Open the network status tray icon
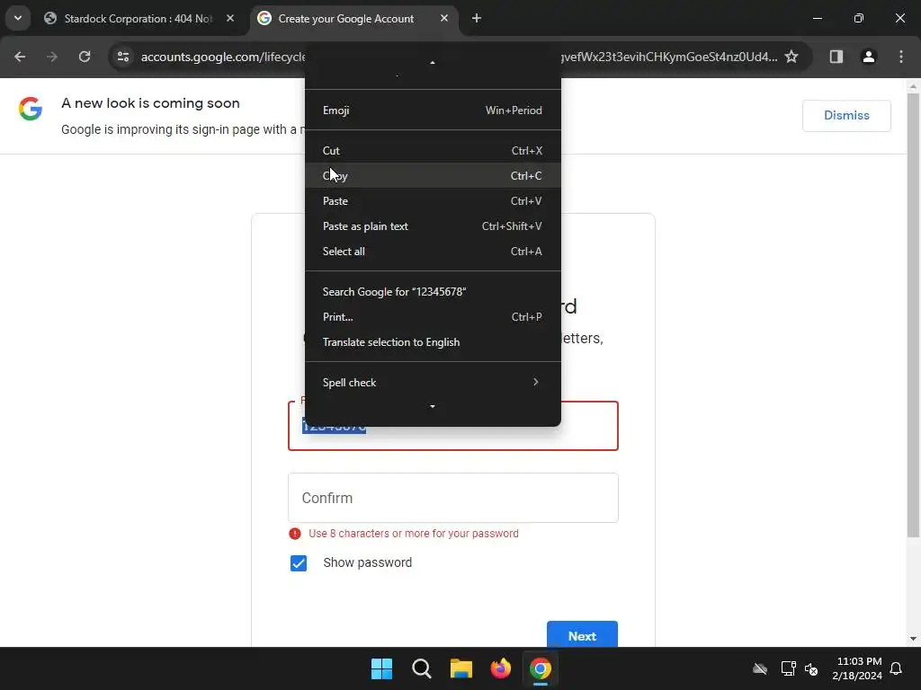Screen dimensions: 921x690 788,668
